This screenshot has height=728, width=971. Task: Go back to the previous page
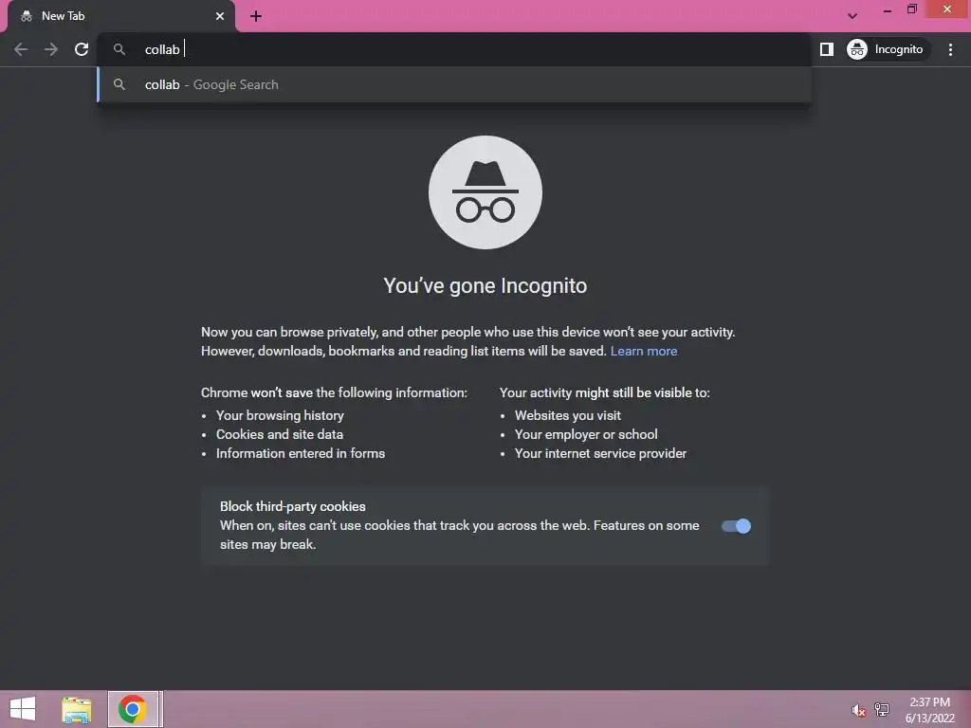tap(21, 49)
